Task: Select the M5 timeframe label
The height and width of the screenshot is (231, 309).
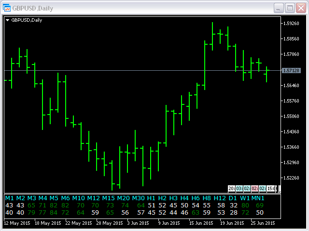Action: tap(54, 198)
